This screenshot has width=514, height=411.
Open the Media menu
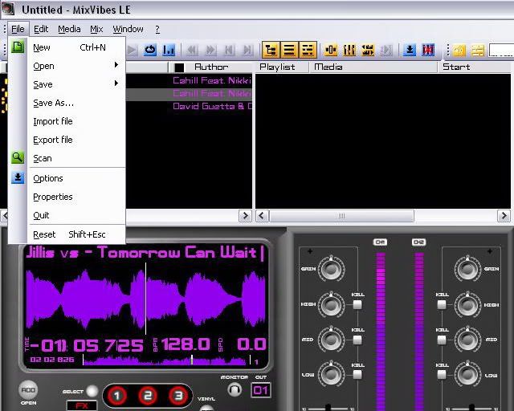69,29
